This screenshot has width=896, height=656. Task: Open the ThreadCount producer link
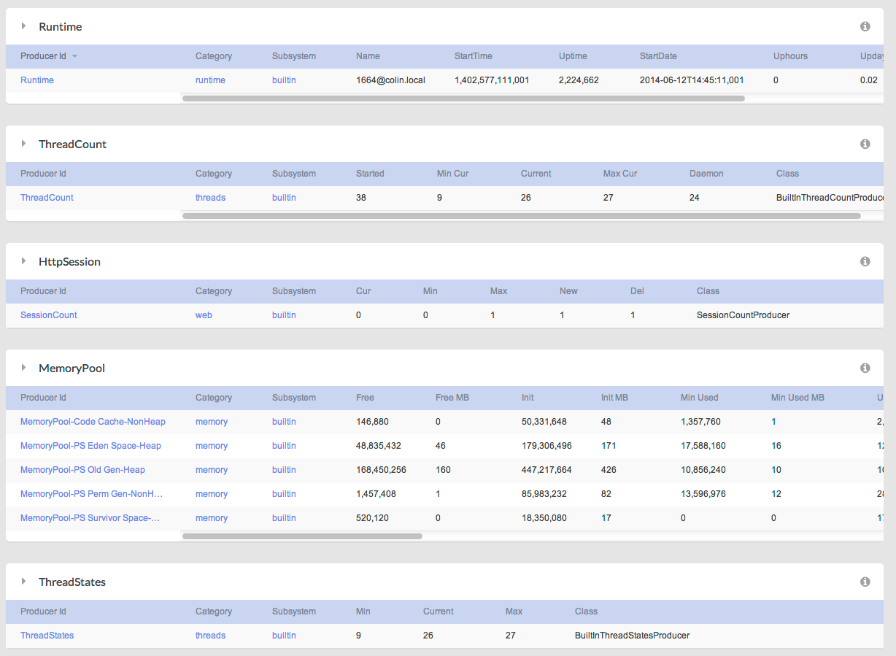pos(47,198)
